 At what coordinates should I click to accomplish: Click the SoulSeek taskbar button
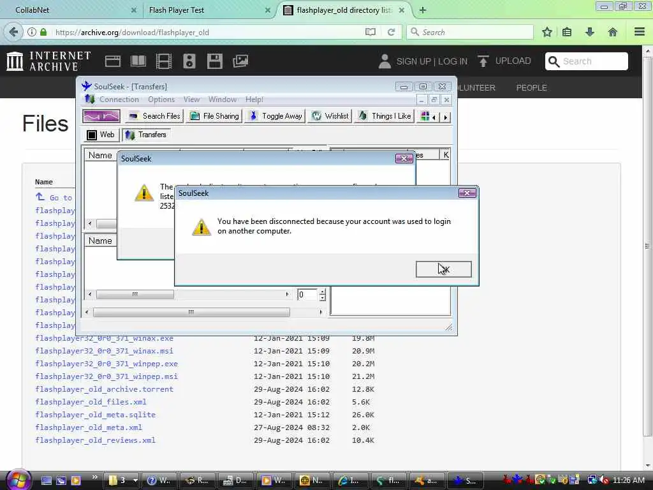466,480
